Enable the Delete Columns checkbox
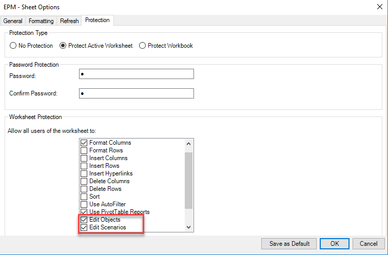The image size is (388, 255). 84,181
